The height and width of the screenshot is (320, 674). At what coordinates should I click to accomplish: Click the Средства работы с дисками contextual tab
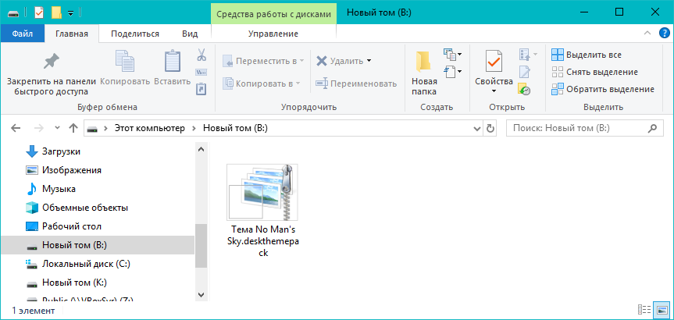tap(274, 14)
